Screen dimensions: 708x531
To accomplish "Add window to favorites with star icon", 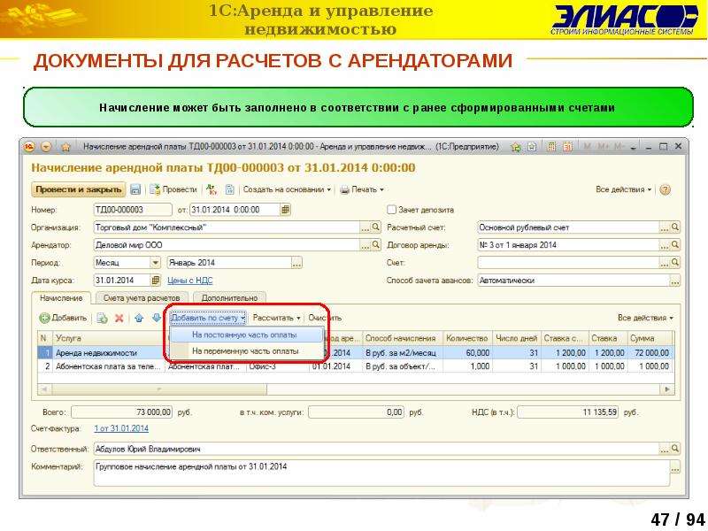I will click(x=65, y=147).
